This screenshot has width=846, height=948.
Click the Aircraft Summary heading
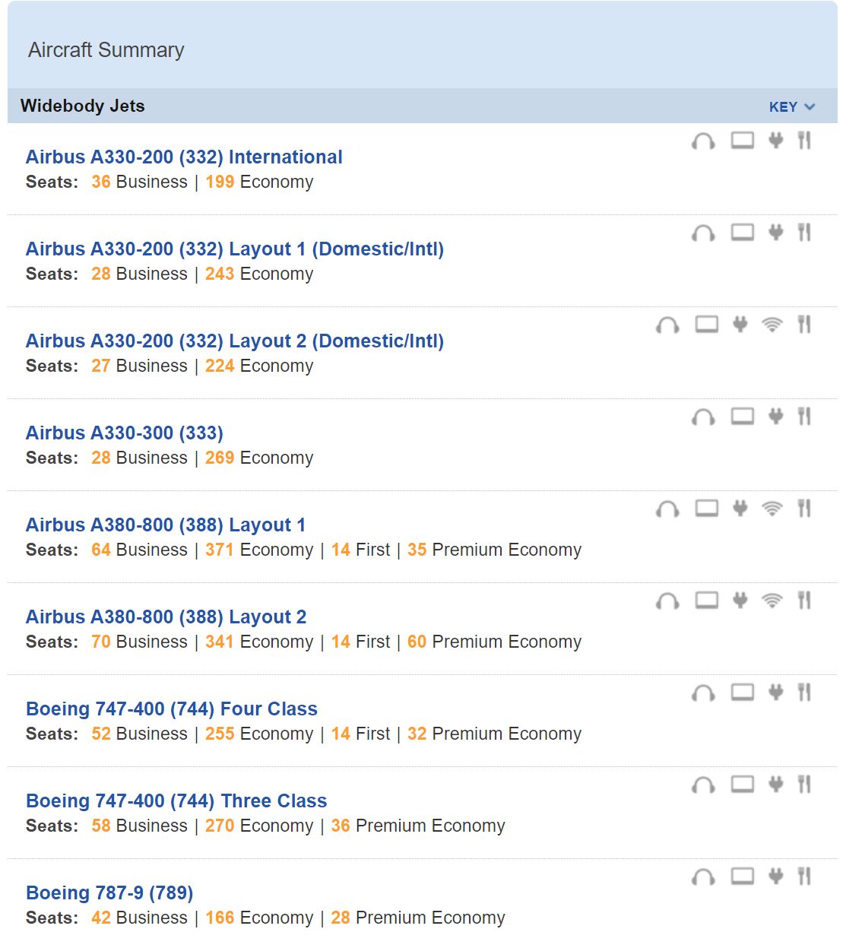click(106, 50)
